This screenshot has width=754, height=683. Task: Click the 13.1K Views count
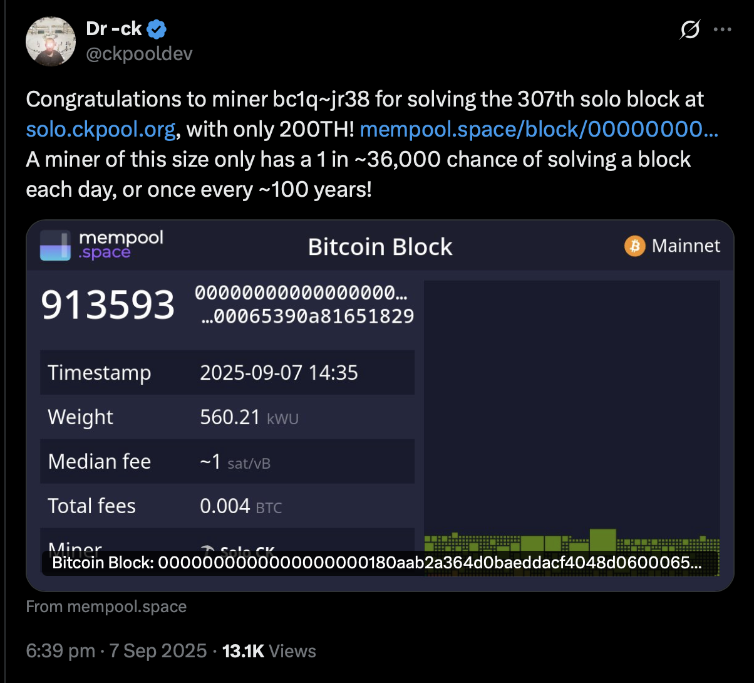click(269, 651)
